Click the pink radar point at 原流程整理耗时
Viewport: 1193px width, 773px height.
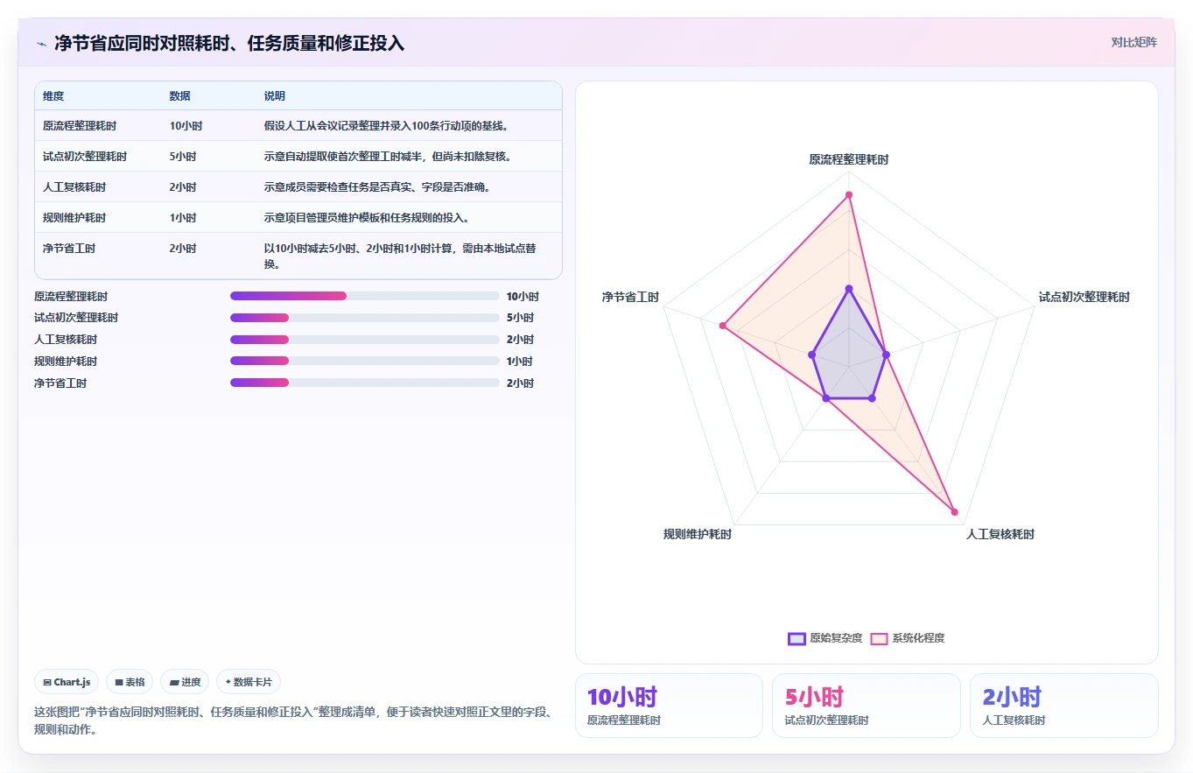[848, 194]
